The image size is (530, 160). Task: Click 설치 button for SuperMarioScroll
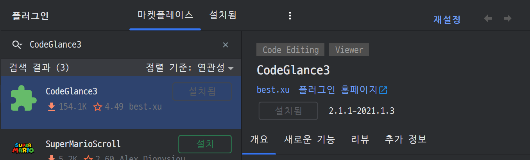click(205, 144)
